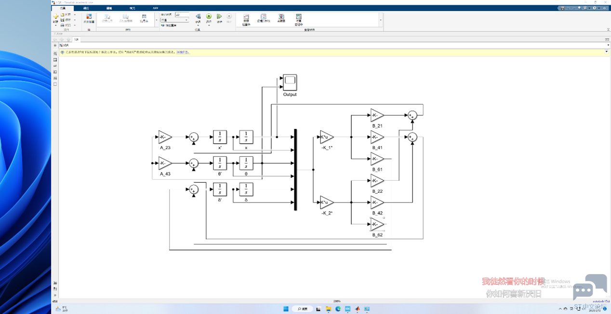Select the Simulation ribbon tab
This screenshot has height=314, width=611.
pyautogui.click(x=63, y=8)
